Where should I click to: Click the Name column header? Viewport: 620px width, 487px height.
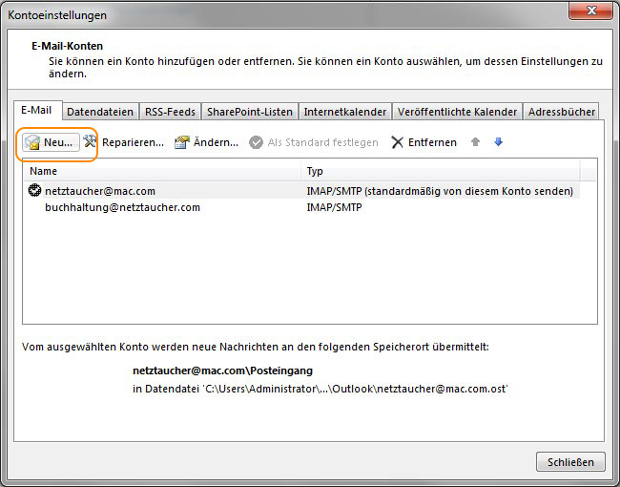point(162,171)
